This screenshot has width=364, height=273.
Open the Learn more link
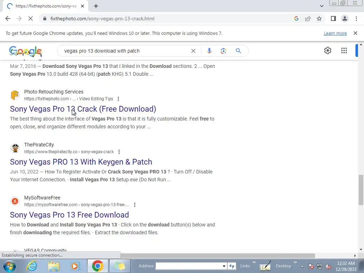[335, 33]
